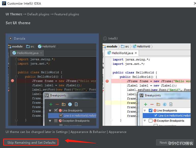
Task: Click the Default plugins wizard step
Action: coord(38,14)
